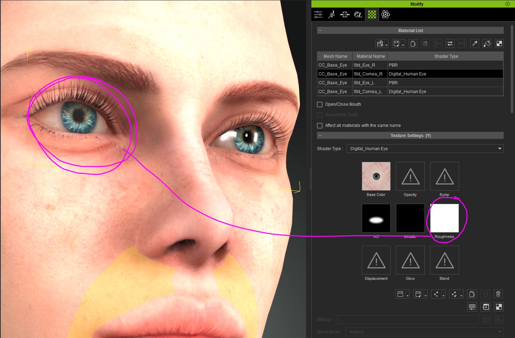Select the Std_Eye_R material row

click(x=410, y=65)
